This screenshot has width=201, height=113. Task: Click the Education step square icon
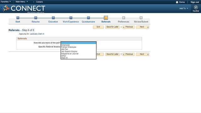(53, 18)
